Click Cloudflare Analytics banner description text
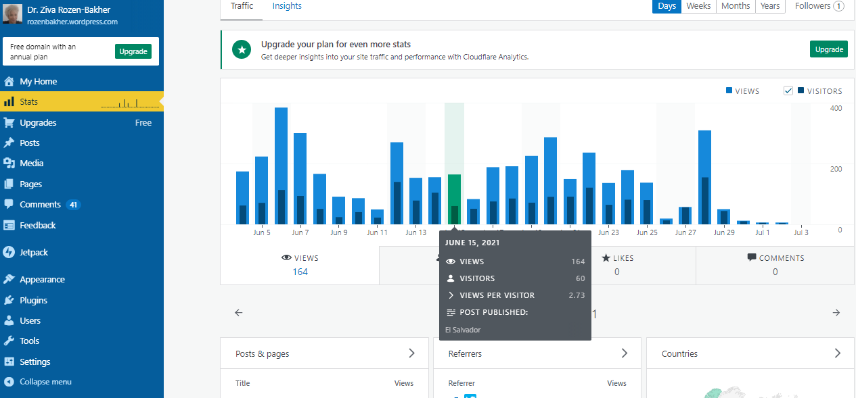Viewport: 856px width, 398px height. click(395, 57)
